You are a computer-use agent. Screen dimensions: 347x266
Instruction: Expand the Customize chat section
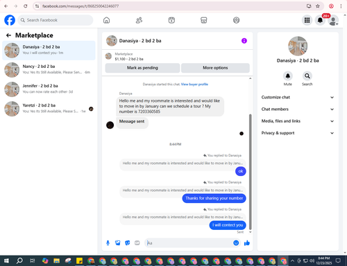[x=298, y=98]
